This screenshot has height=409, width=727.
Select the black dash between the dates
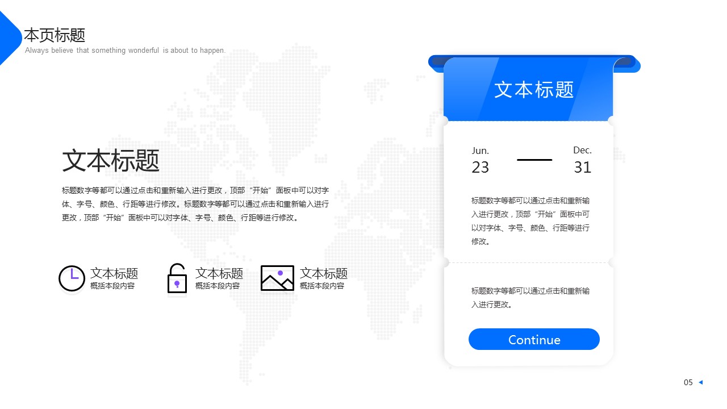coord(534,160)
